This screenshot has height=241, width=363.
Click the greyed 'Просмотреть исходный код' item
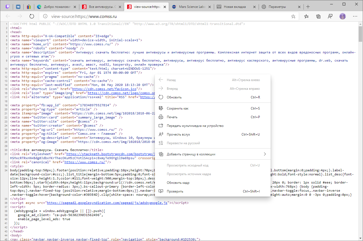(x=213, y=165)
